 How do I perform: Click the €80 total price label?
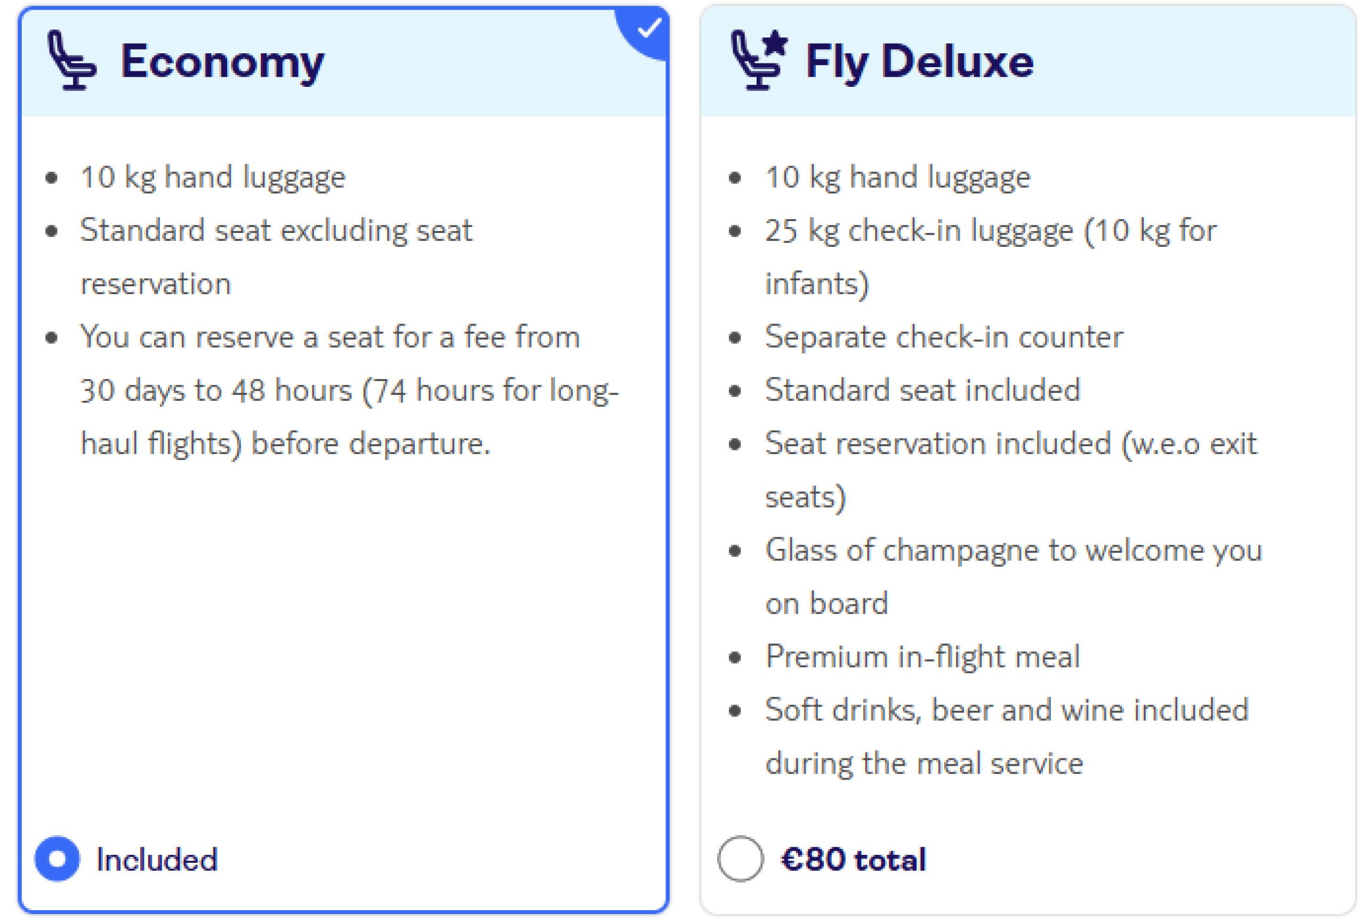[x=854, y=860]
